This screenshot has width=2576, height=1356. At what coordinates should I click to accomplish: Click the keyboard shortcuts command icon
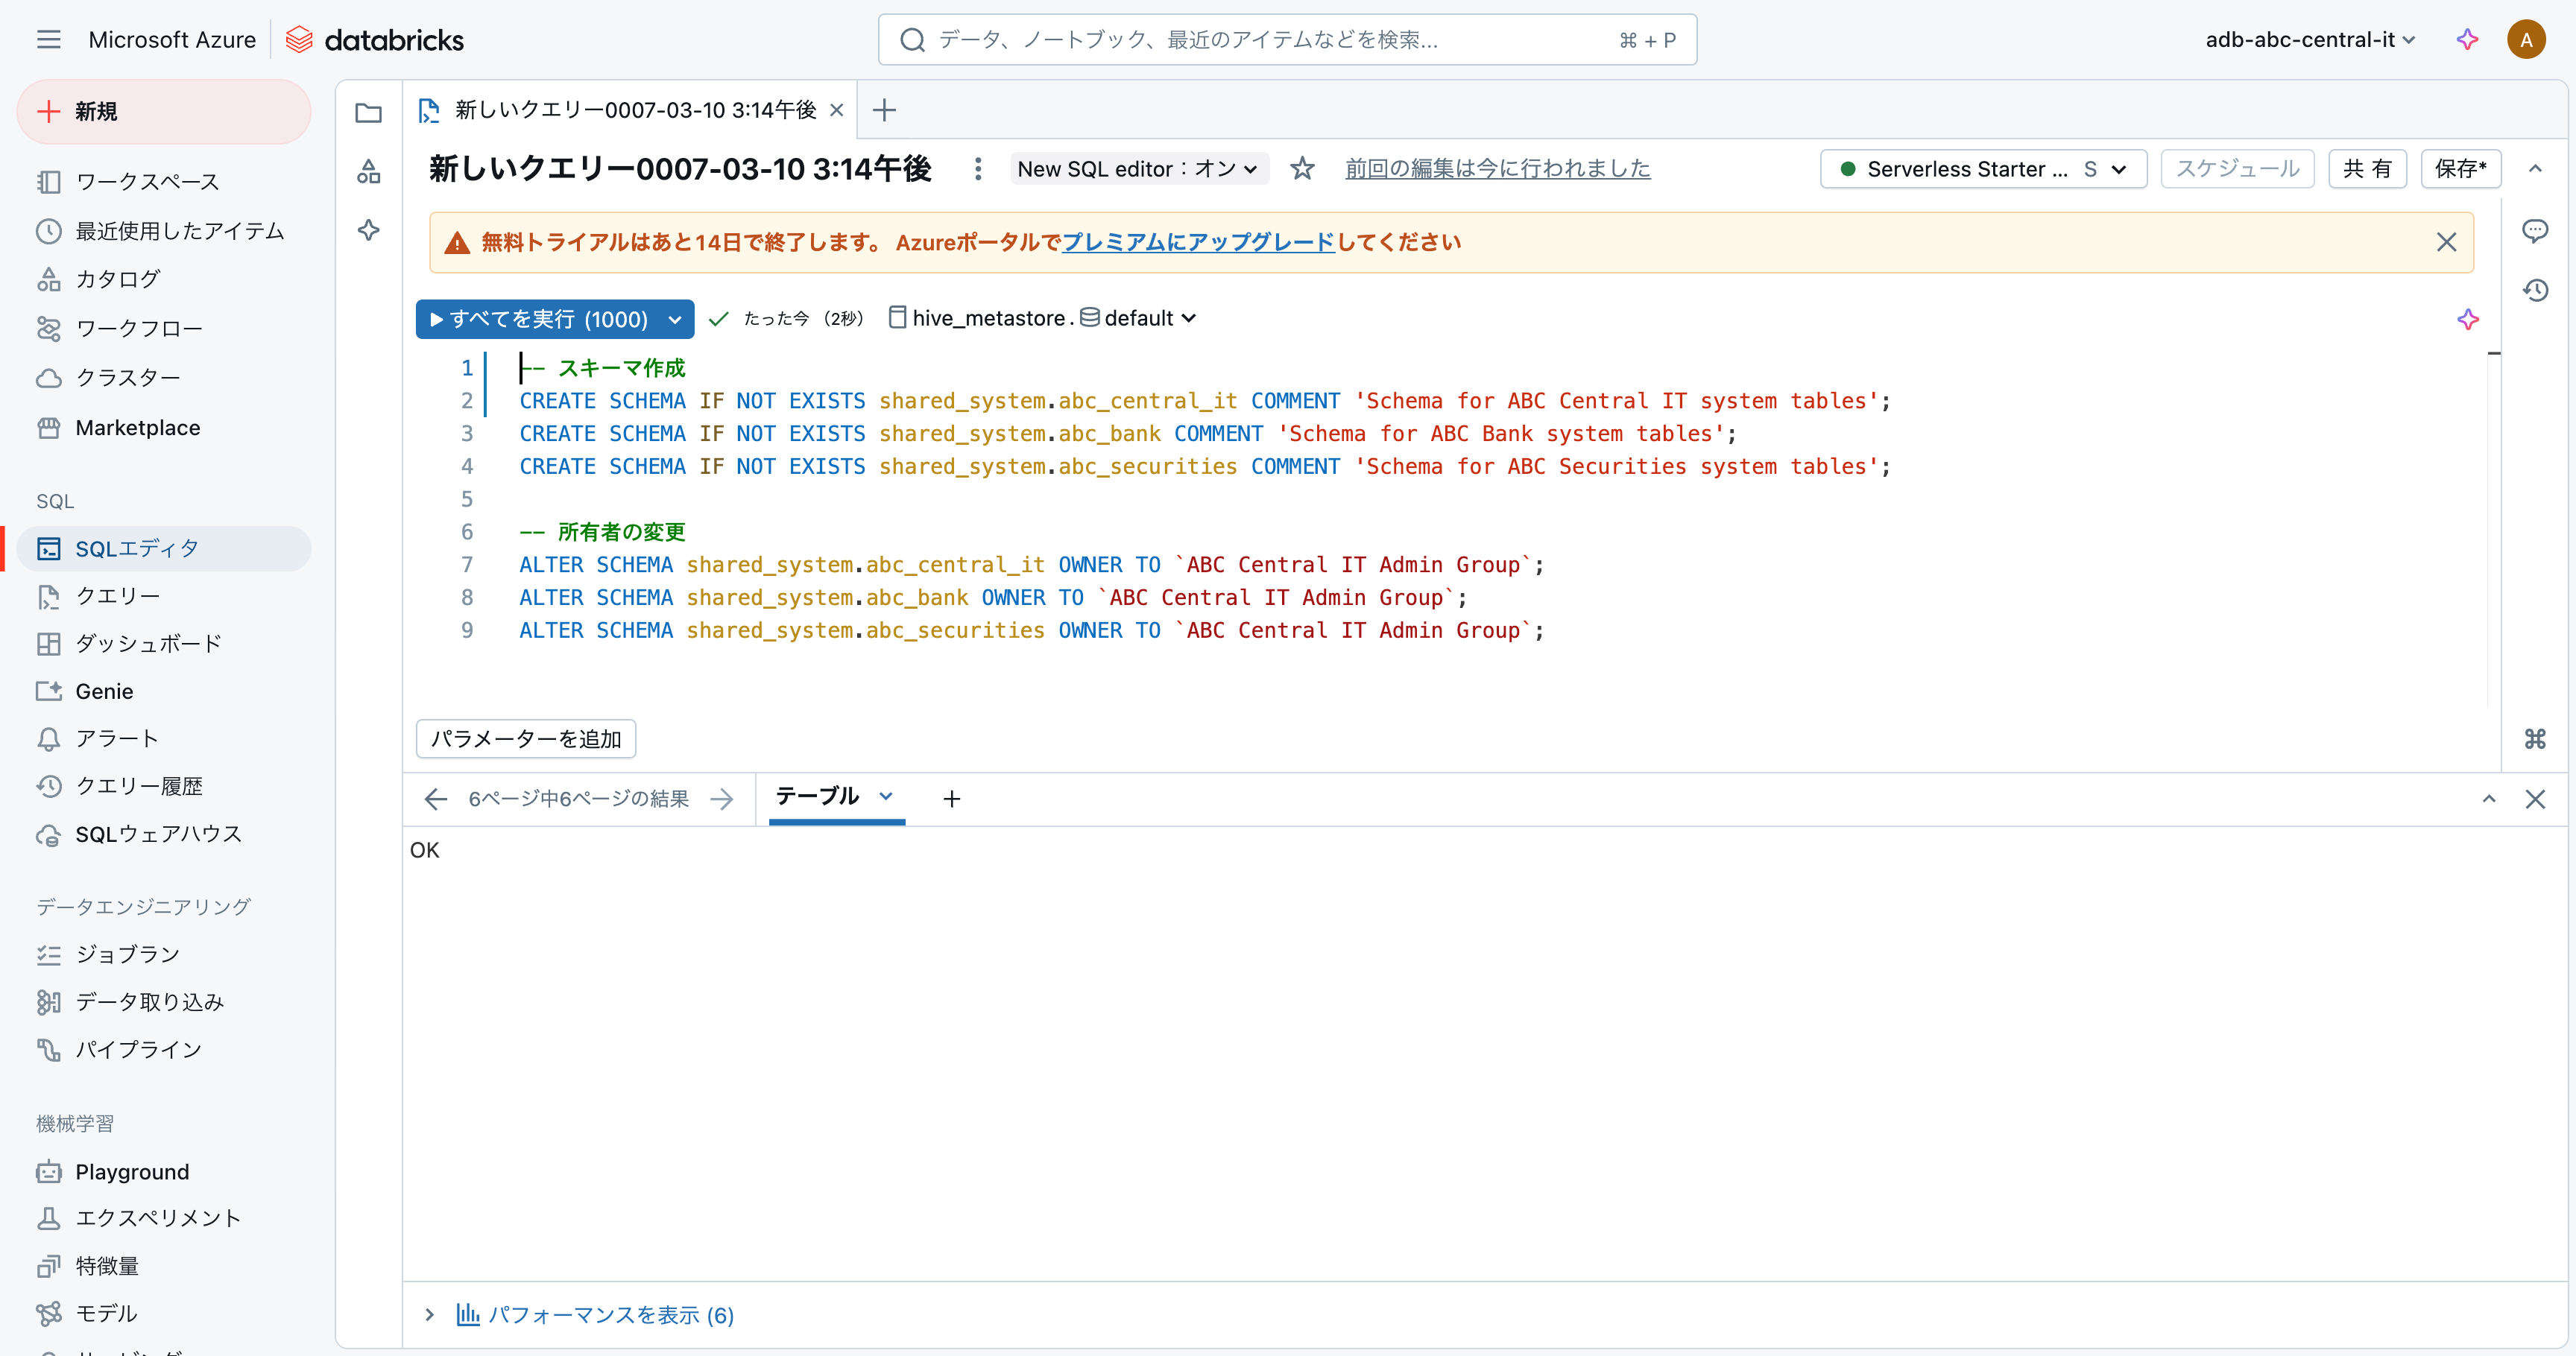(2534, 738)
